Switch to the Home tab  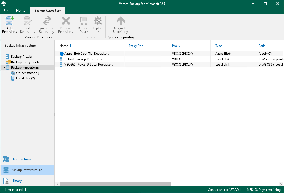pyautogui.click(x=21, y=11)
